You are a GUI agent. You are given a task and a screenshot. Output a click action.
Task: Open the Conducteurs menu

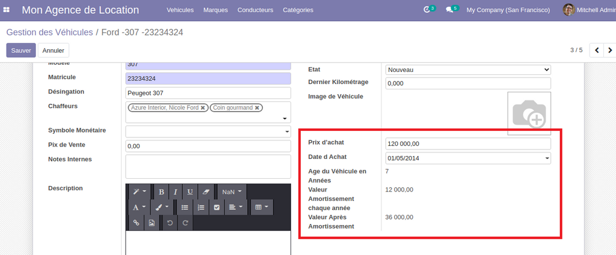pos(255,10)
